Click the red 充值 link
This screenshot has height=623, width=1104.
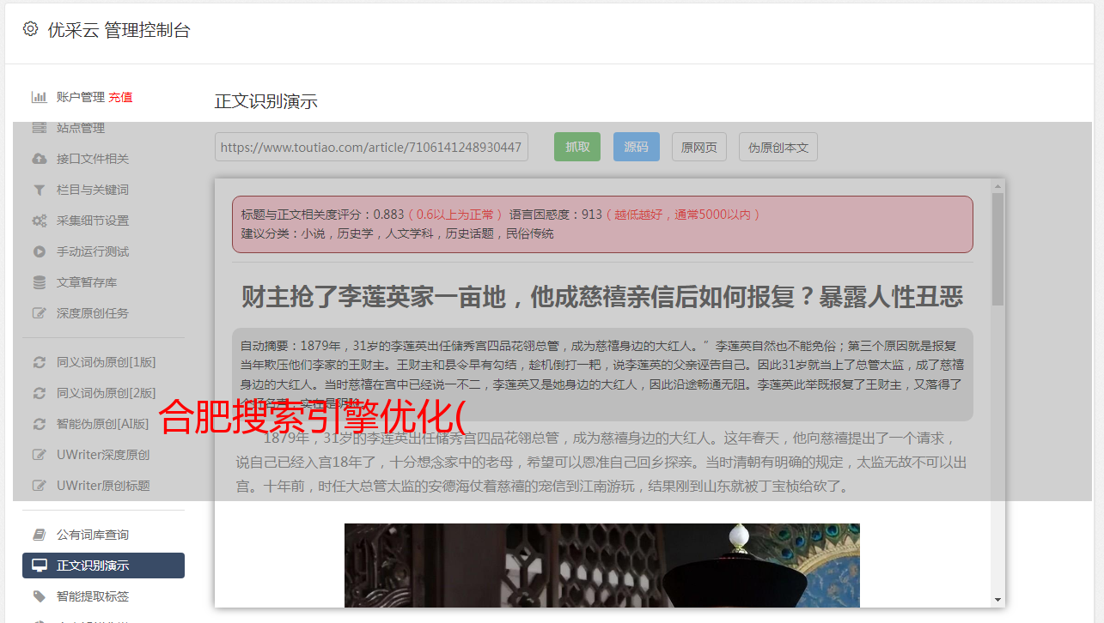pyautogui.click(x=120, y=97)
